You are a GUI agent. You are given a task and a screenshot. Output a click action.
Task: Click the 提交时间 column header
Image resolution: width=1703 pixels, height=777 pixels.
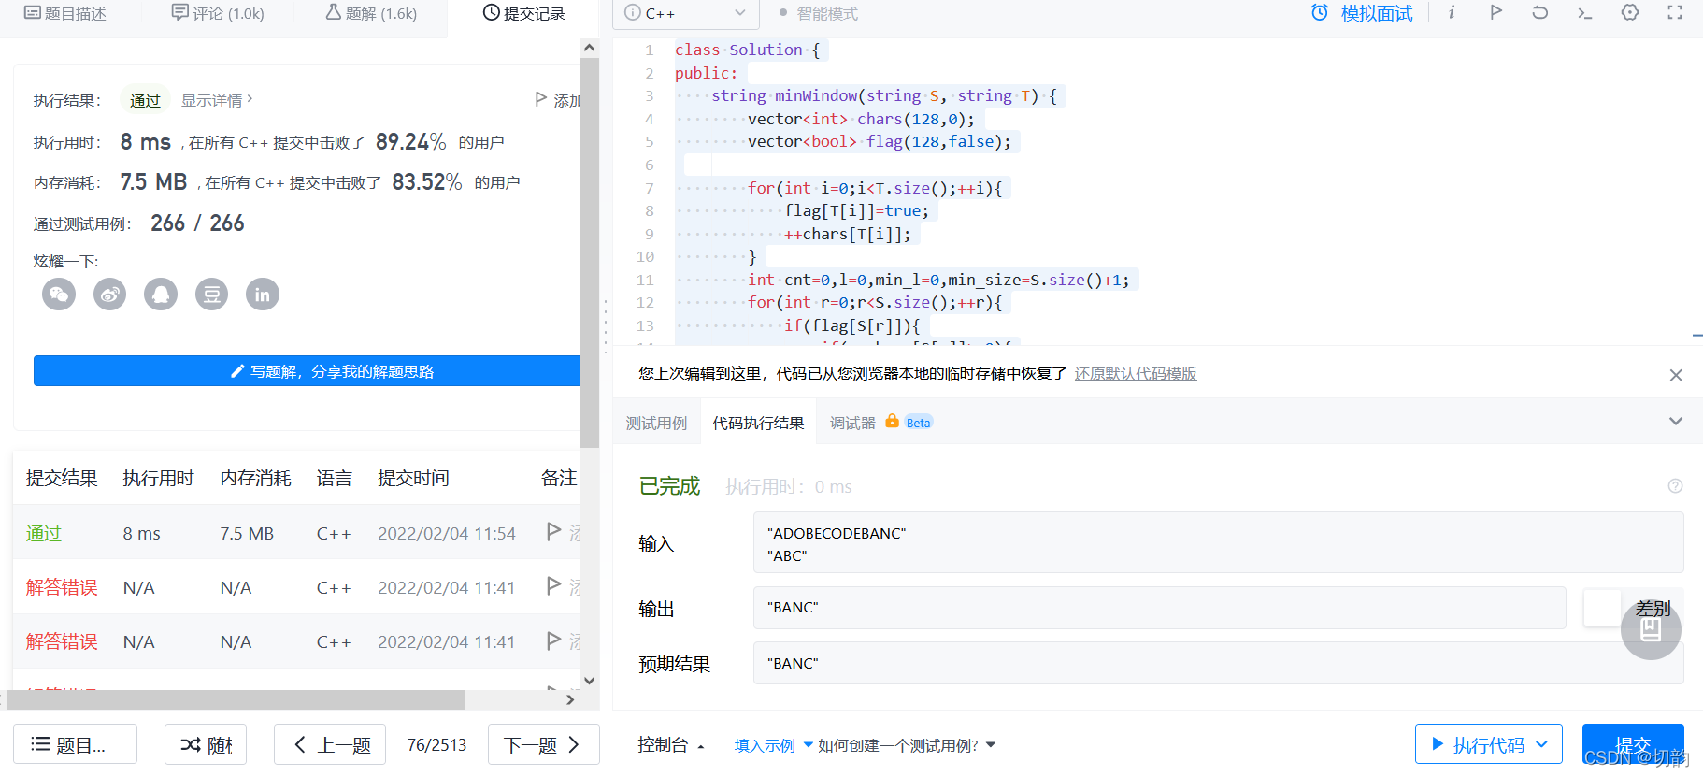click(413, 478)
